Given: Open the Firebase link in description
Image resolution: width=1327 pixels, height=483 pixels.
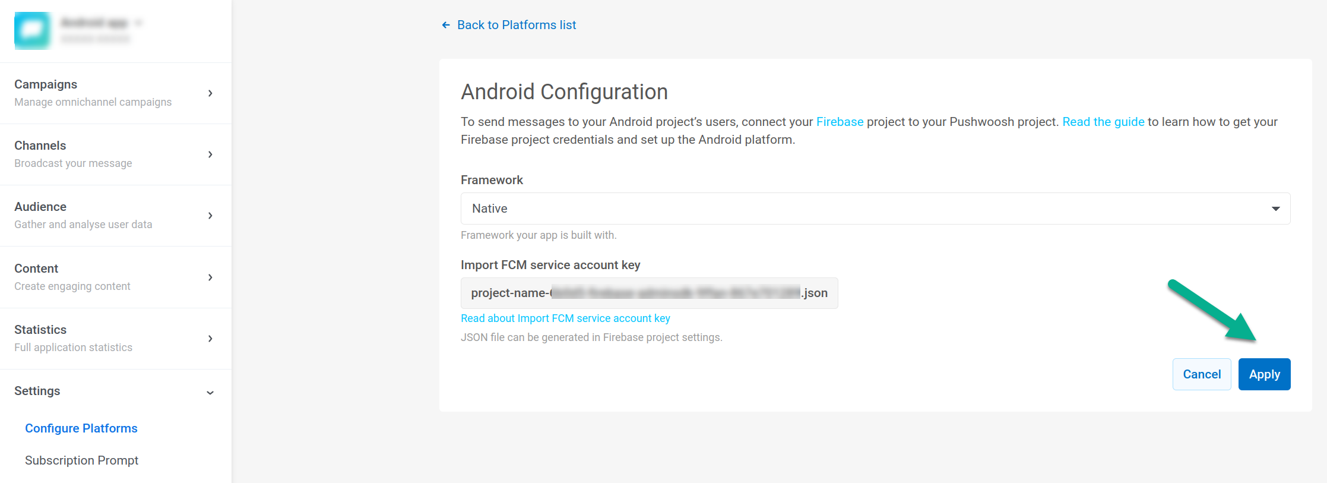Looking at the screenshot, I should tap(840, 122).
